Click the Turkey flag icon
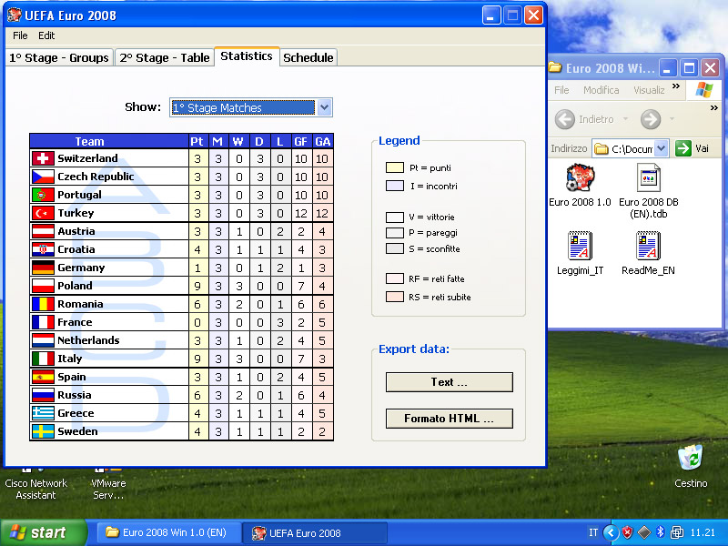 pyautogui.click(x=43, y=213)
